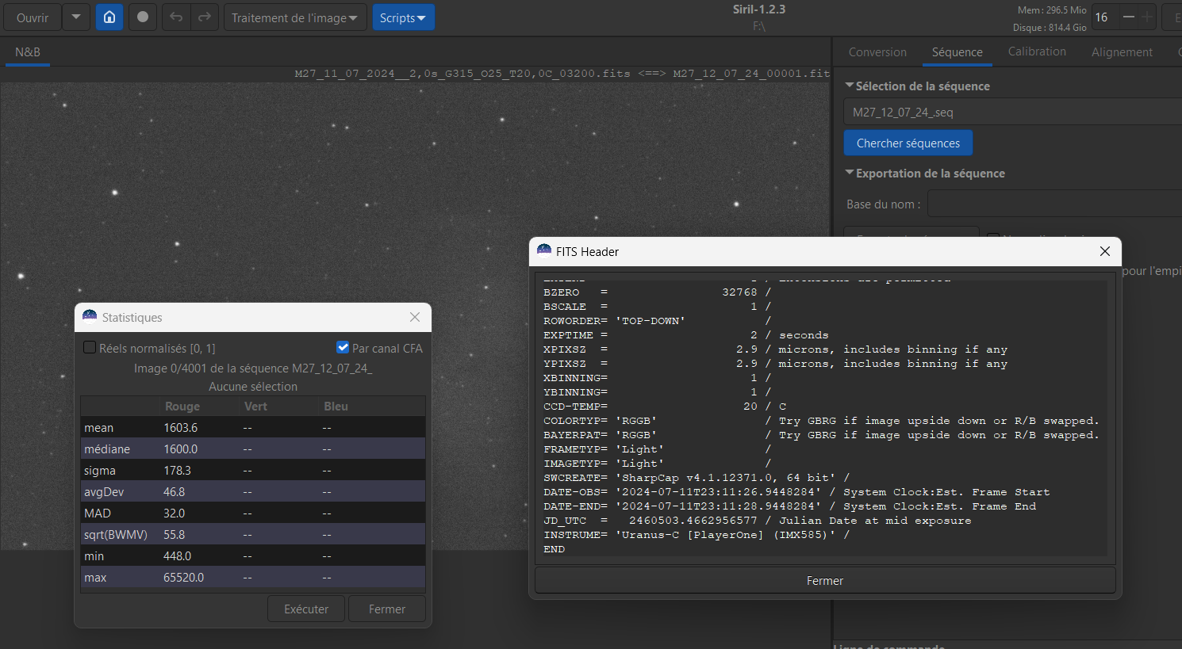Increase thread count with the plus icon
This screenshot has height=649, width=1182.
[1147, 17]
